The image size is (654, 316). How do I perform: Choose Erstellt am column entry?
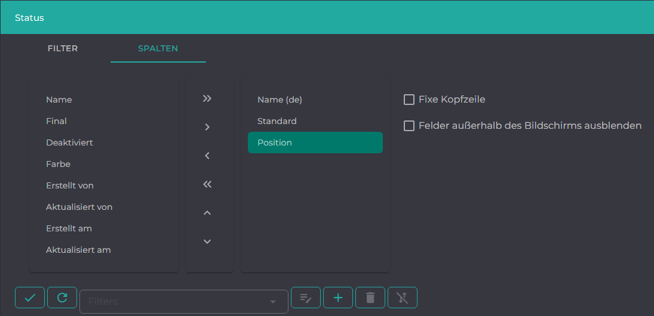tap(104, 228)
